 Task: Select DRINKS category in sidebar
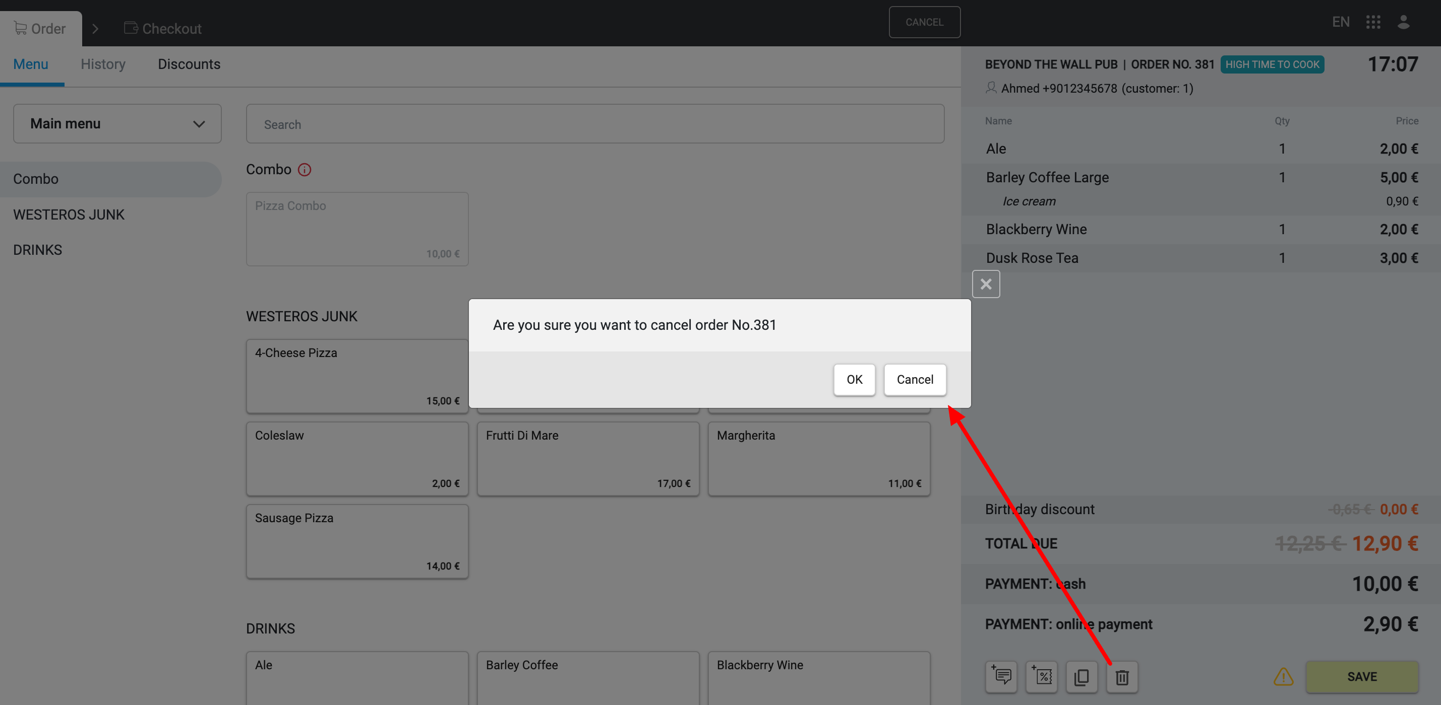(x=37, y=250)
